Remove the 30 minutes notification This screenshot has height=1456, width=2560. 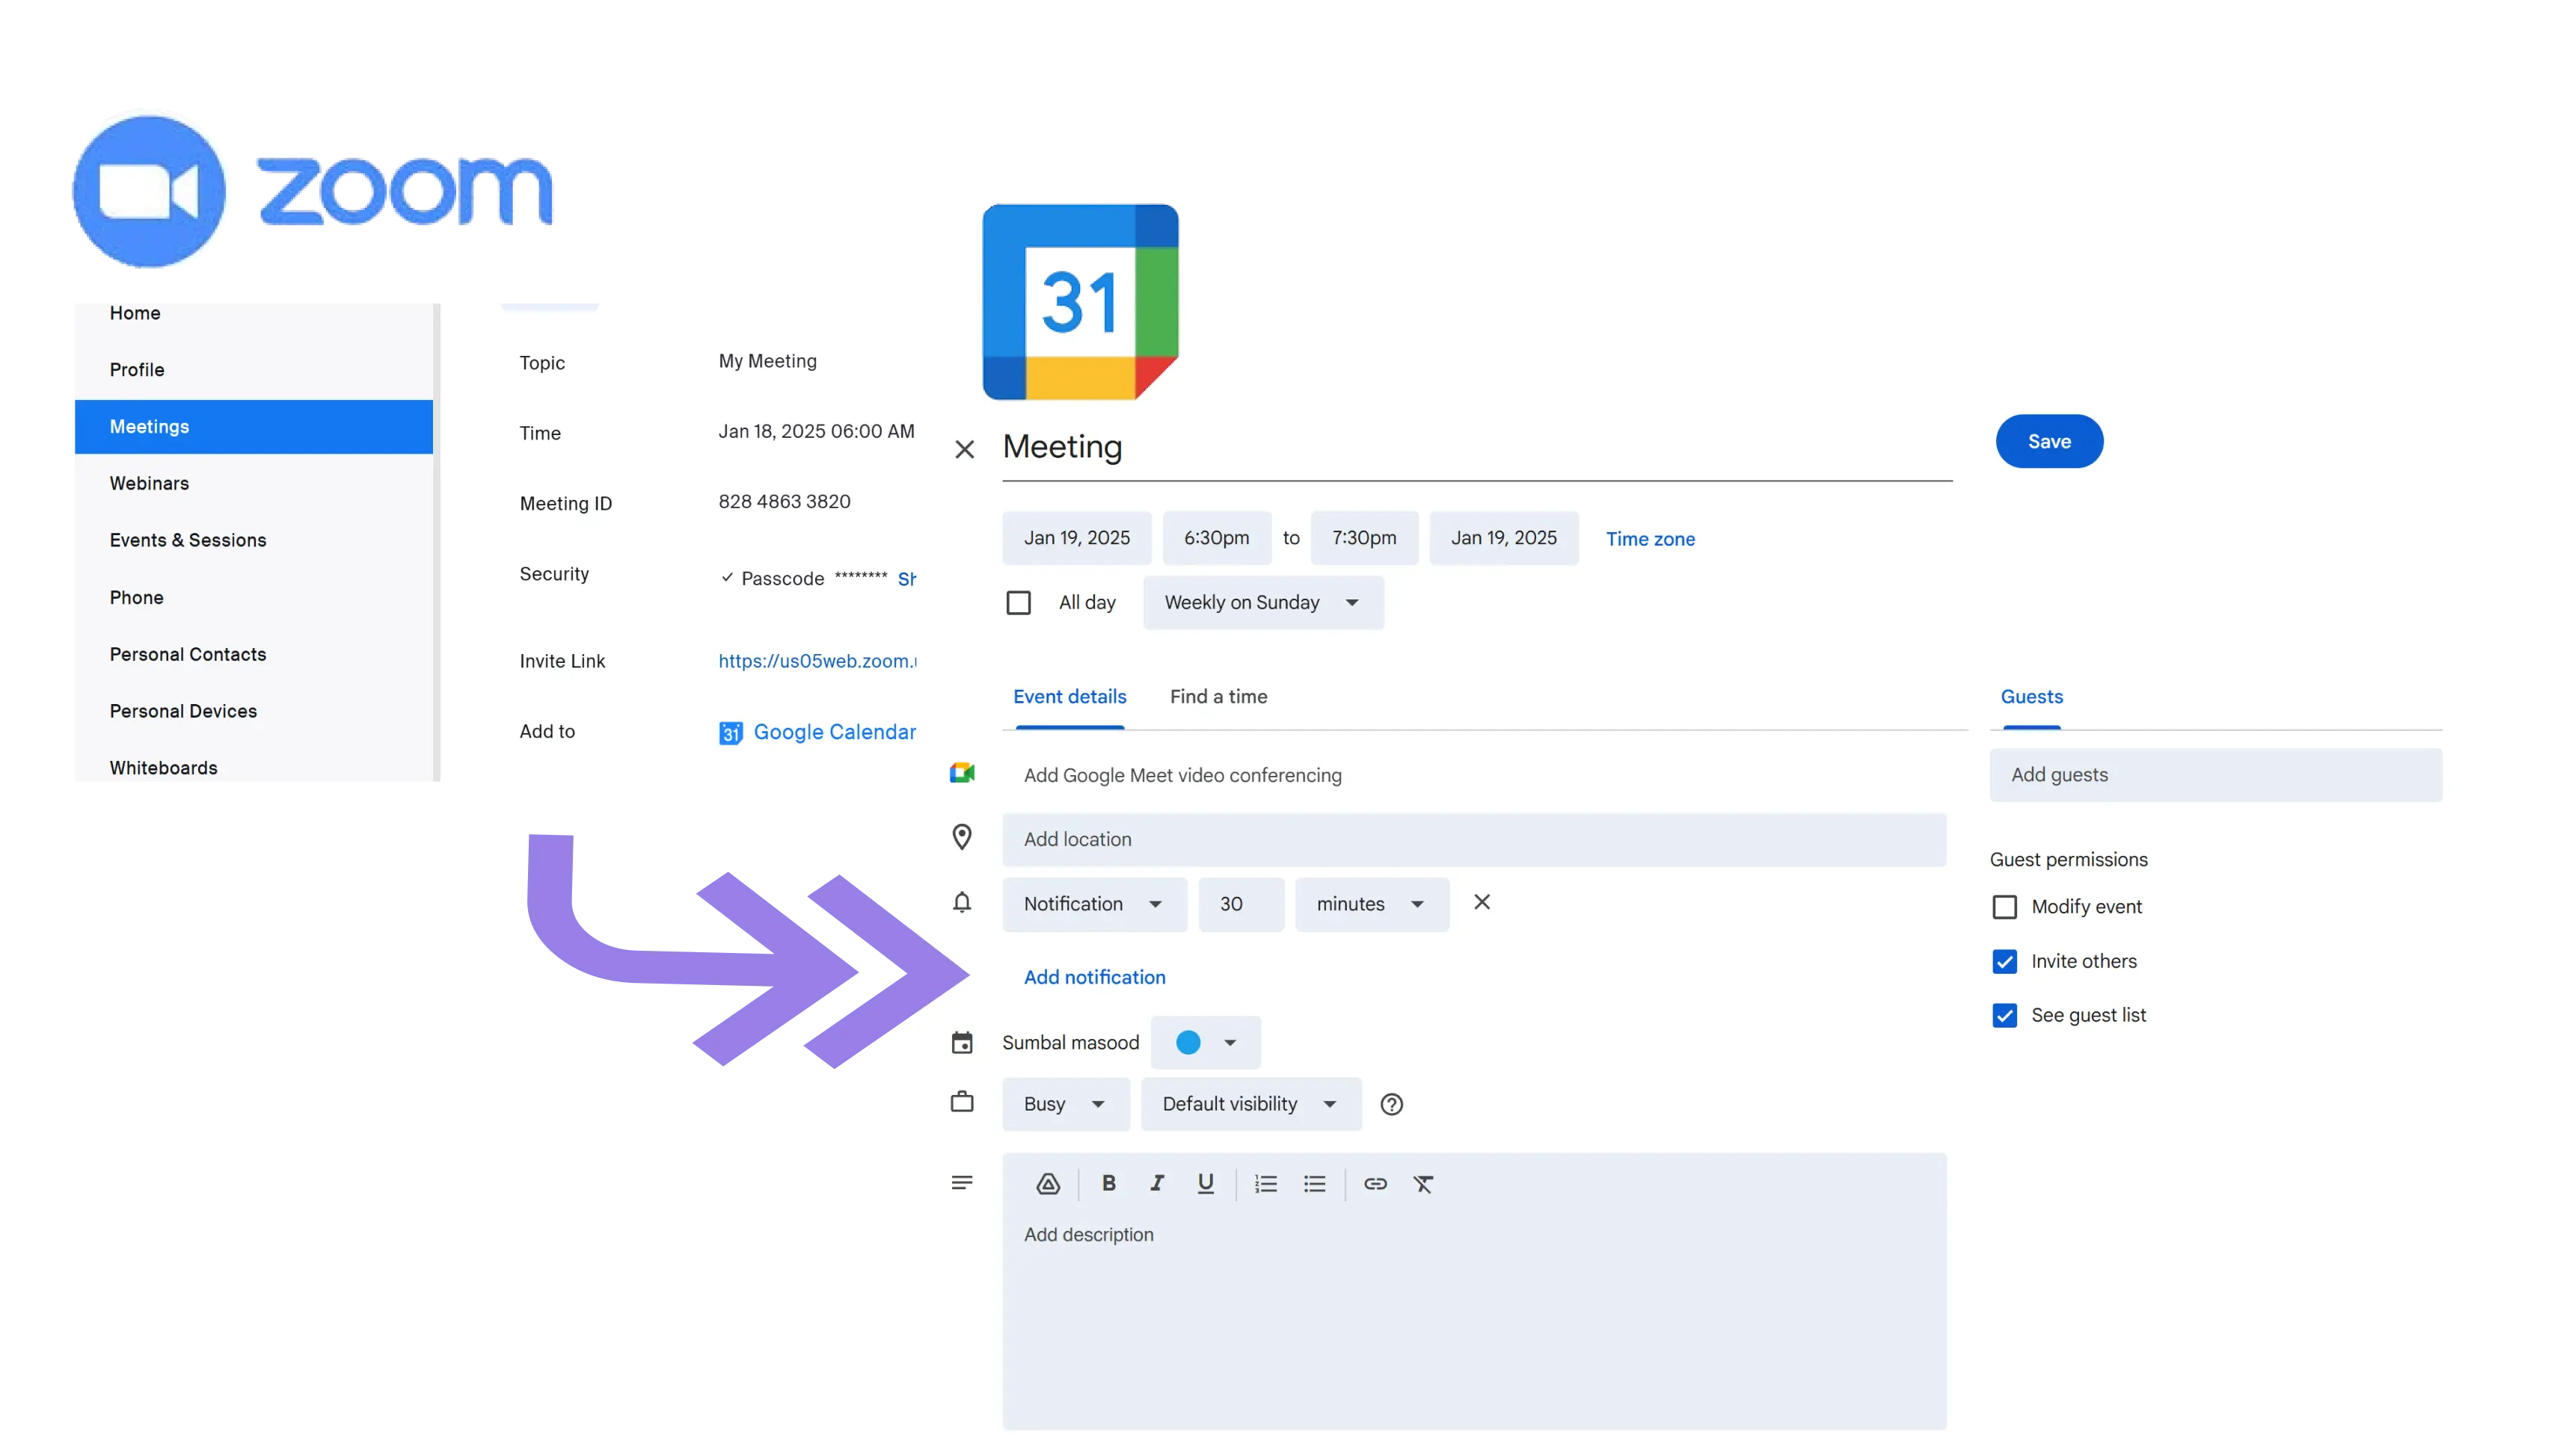[1482, 902]
